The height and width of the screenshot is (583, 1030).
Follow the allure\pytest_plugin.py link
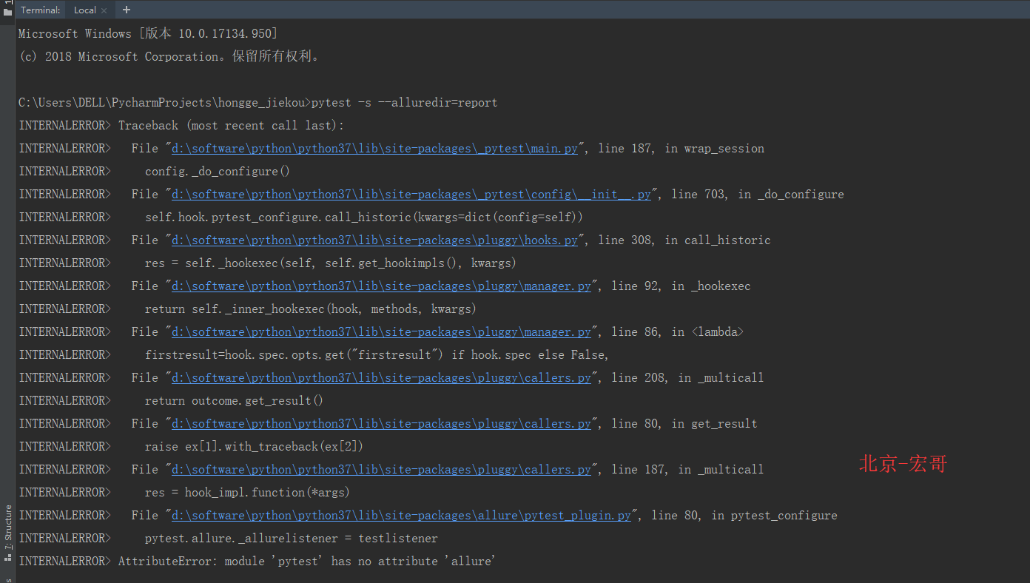coord(401,516)
